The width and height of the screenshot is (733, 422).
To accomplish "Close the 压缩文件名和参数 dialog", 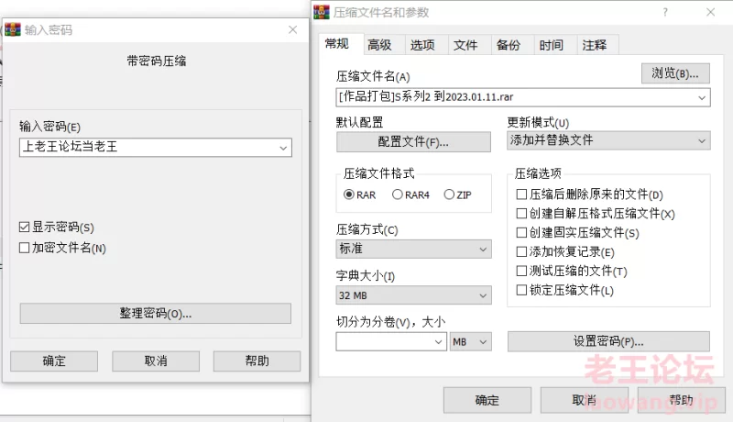I will tap(711, 12).
